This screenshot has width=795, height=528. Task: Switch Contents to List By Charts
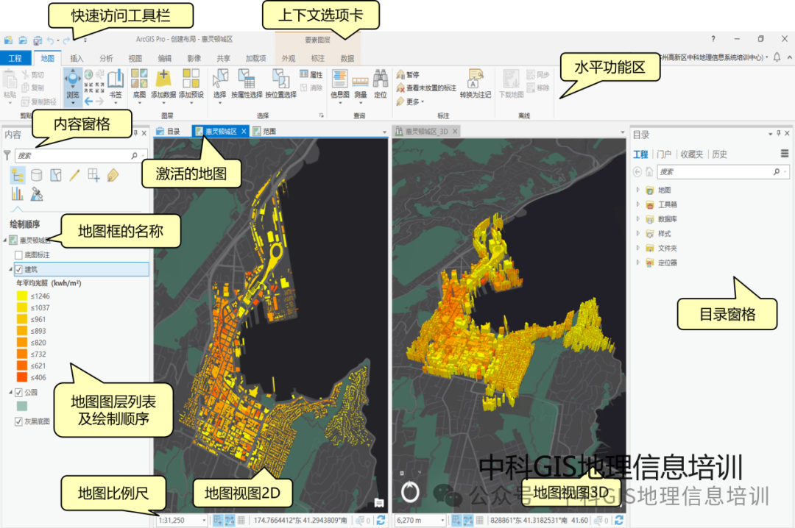18,193
